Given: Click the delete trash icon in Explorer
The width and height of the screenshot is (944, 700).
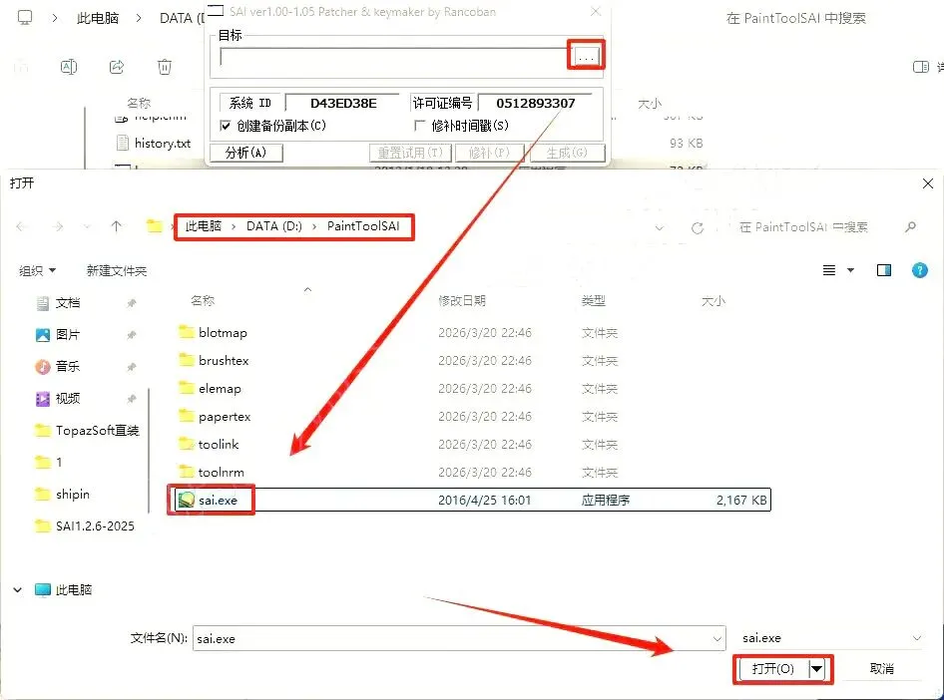Looking at the screenshot, I should pos(165,67).
